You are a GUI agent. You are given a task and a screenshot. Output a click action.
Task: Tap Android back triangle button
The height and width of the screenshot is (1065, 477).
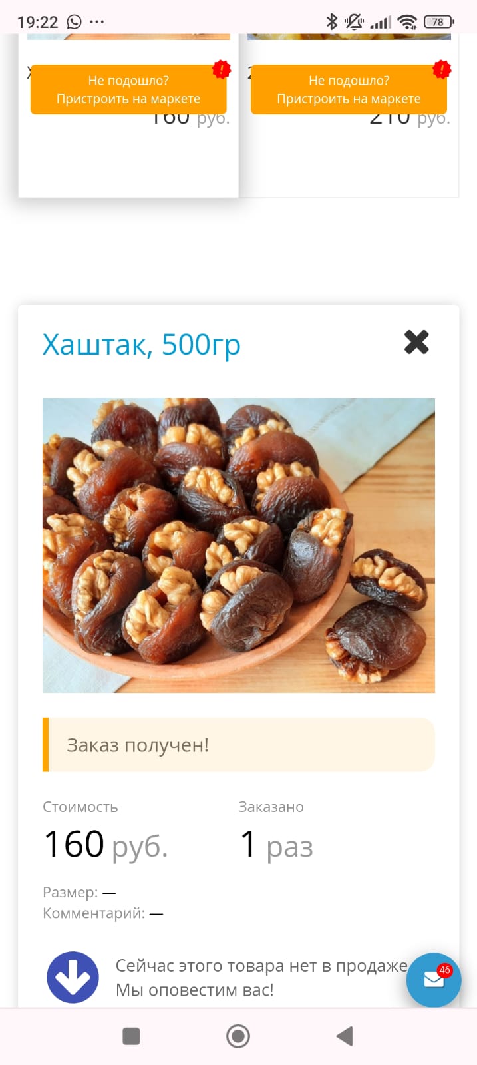tap(345, 1036)
